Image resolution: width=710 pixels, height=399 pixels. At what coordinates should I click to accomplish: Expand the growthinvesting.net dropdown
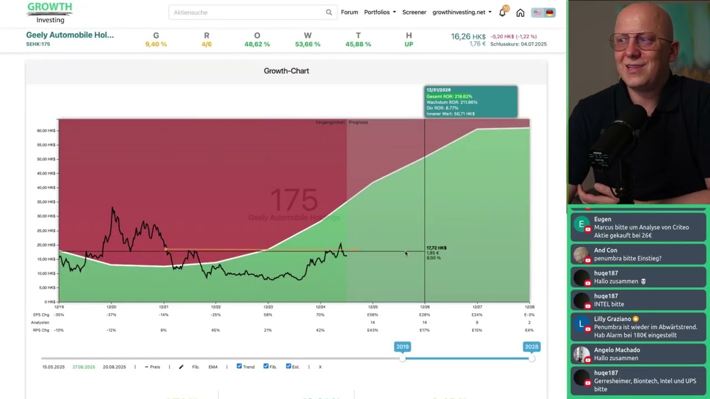point(462,12)
